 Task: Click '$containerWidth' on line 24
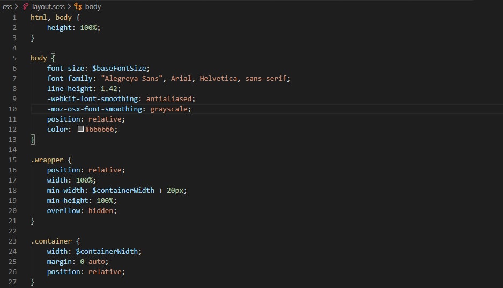coord(107,252)
